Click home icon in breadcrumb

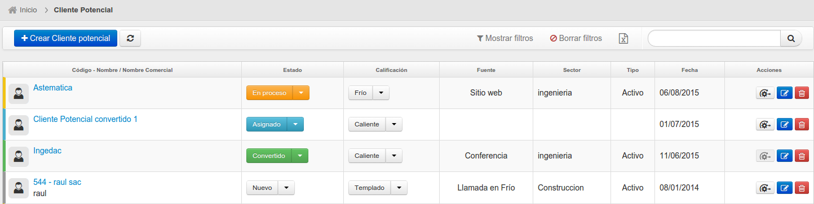point(12,10)
